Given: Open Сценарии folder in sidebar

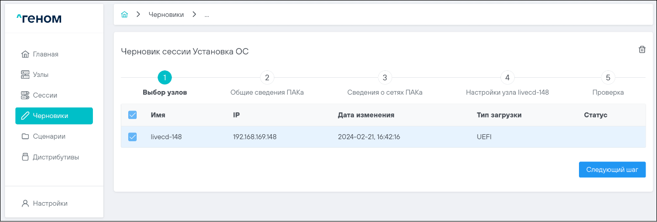Looking at the screenshot, I should point(49,136).
